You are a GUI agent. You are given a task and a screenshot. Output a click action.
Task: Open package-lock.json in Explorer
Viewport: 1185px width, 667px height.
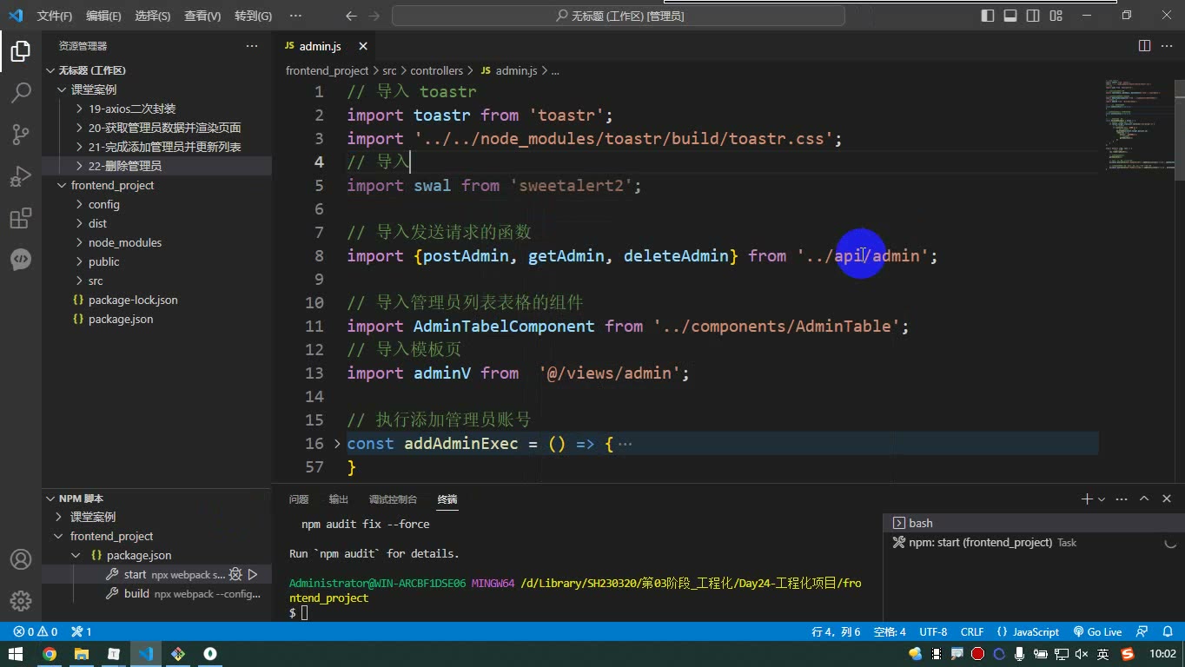(x=133, y=300)
